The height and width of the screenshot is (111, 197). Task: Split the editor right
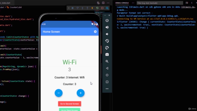pyautogui.click(x=103, y=3)
